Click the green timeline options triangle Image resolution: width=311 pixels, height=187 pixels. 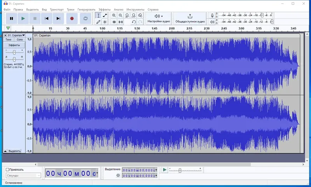coord(8,28)
